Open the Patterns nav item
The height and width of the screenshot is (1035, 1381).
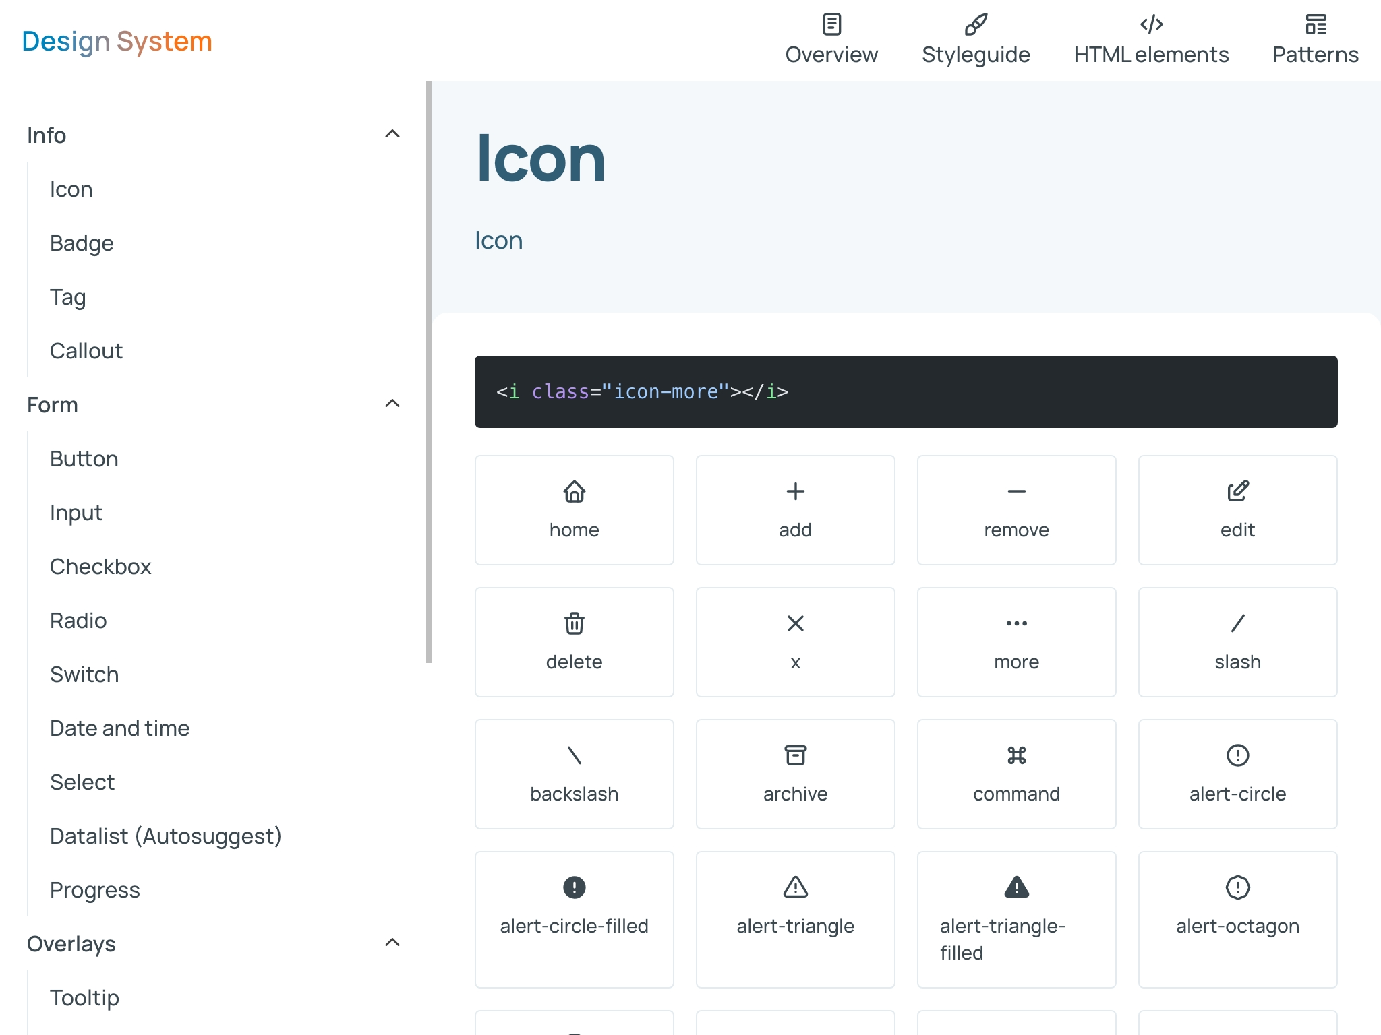[x=1315, y=39]
